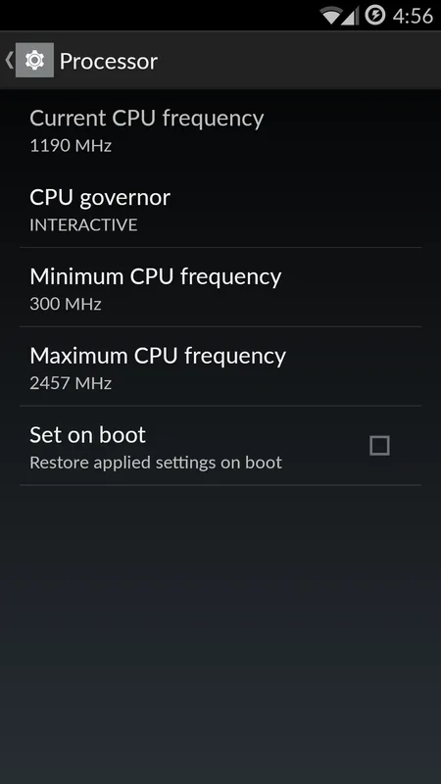The height and width of the screenshot is (784, 441).
Task: Tap the 1190 MHz current frequency value
Action: pyautogui.click(x=71, y=145)
